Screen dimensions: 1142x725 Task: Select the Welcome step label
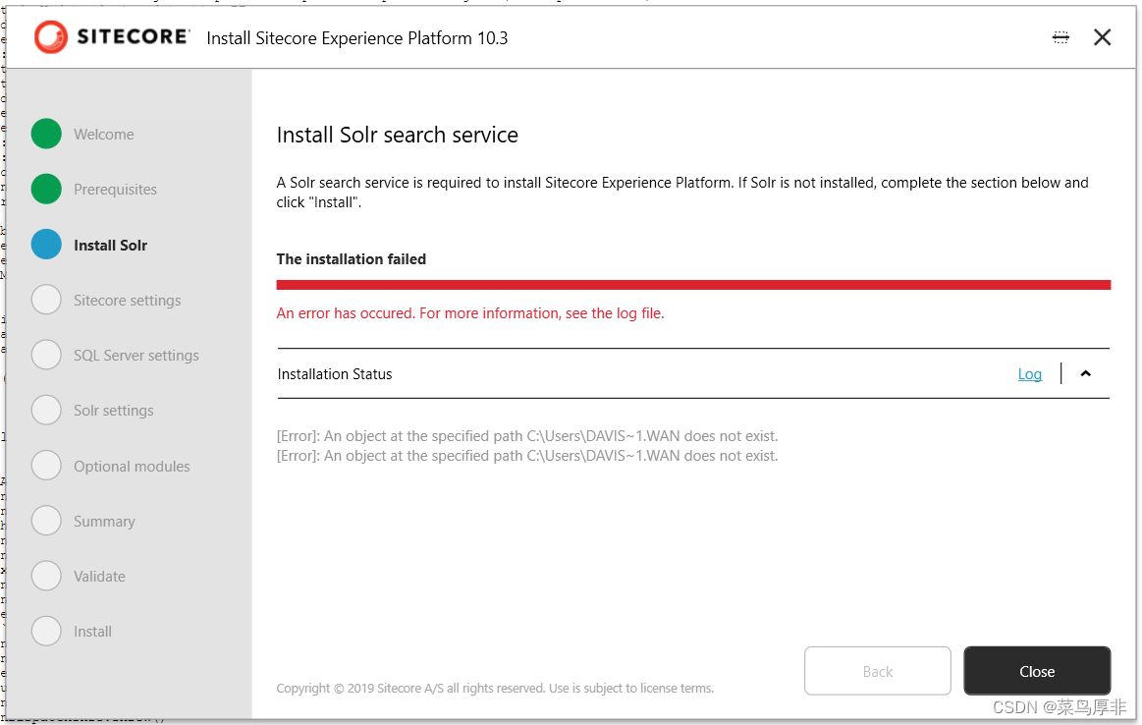click(x=103, y=135)
